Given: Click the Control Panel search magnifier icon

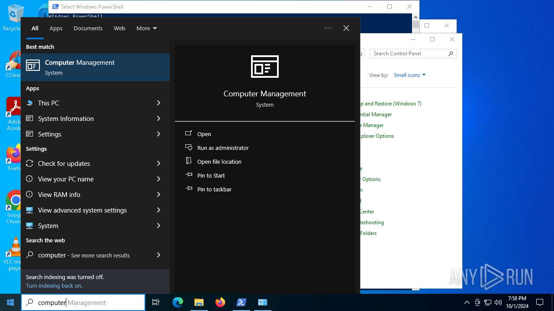Looking at the screenshot, I should point(451,54).
